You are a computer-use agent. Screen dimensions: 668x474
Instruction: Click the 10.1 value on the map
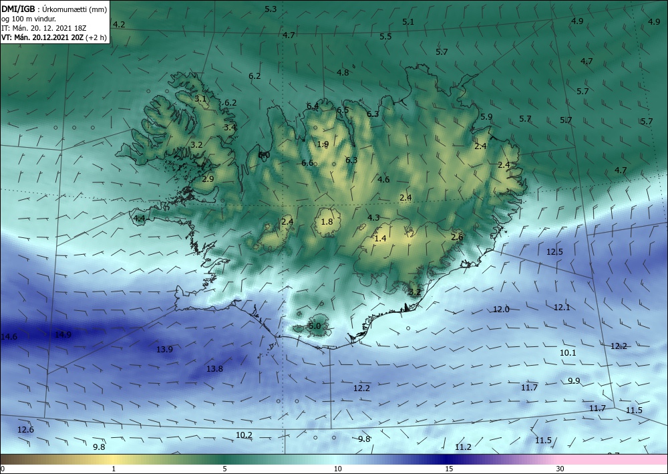[x=568, y=353]
